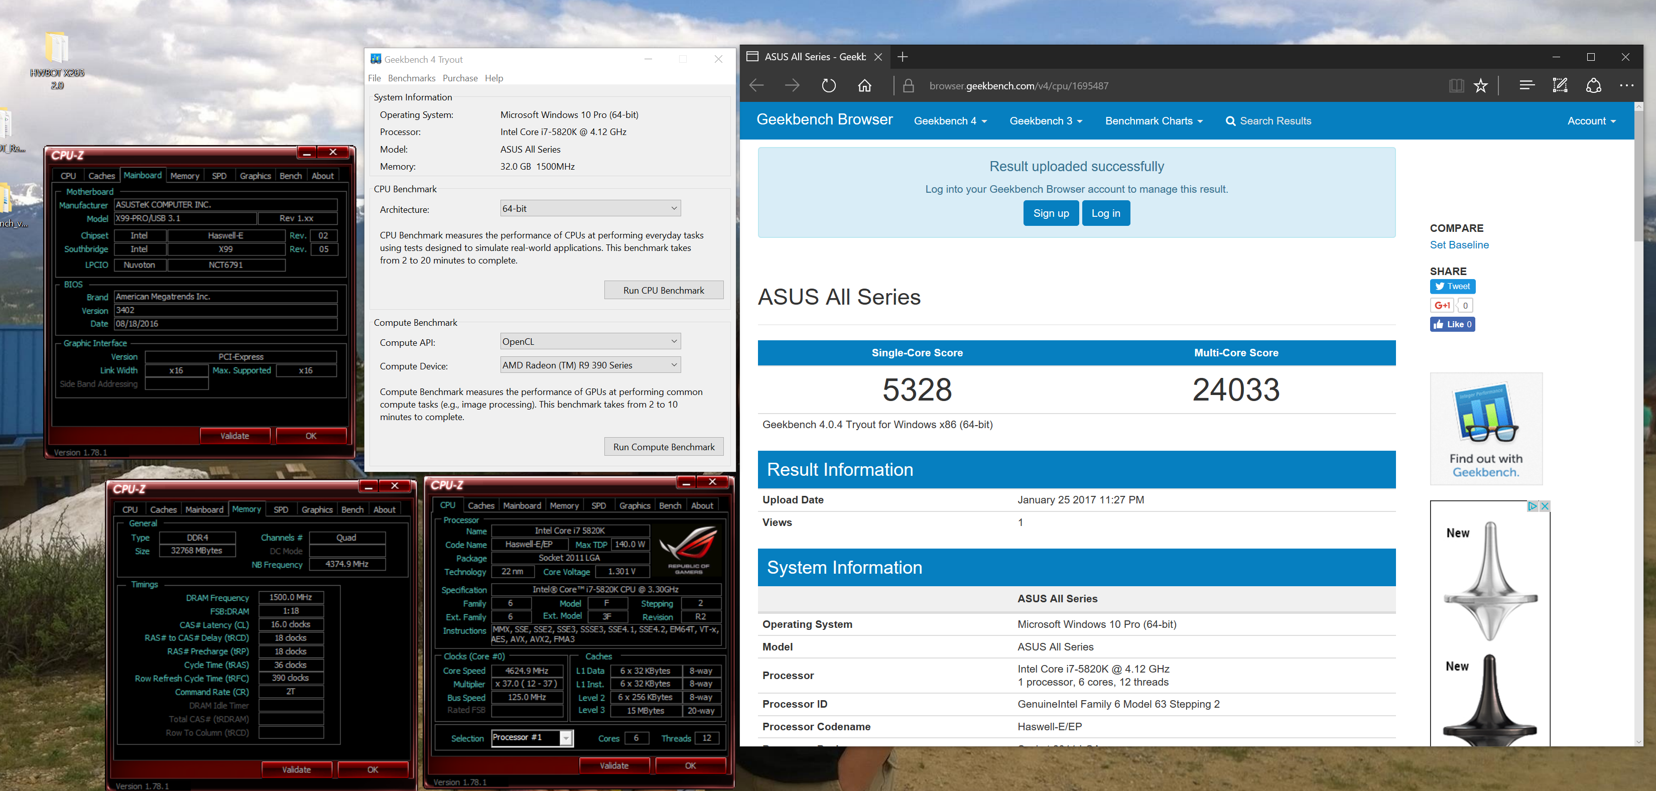Image resolution: width=1656 pixels, height=791 pixels.
Task: Click Validate in Mainboard CPU-Z window
Action: 234,436
